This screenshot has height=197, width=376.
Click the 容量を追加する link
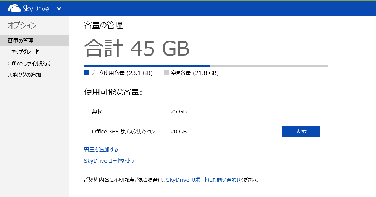[x=101, y=149]
